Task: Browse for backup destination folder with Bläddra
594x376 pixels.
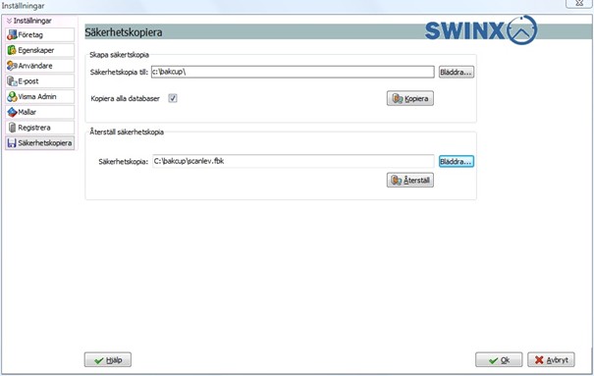Action: 457,72
